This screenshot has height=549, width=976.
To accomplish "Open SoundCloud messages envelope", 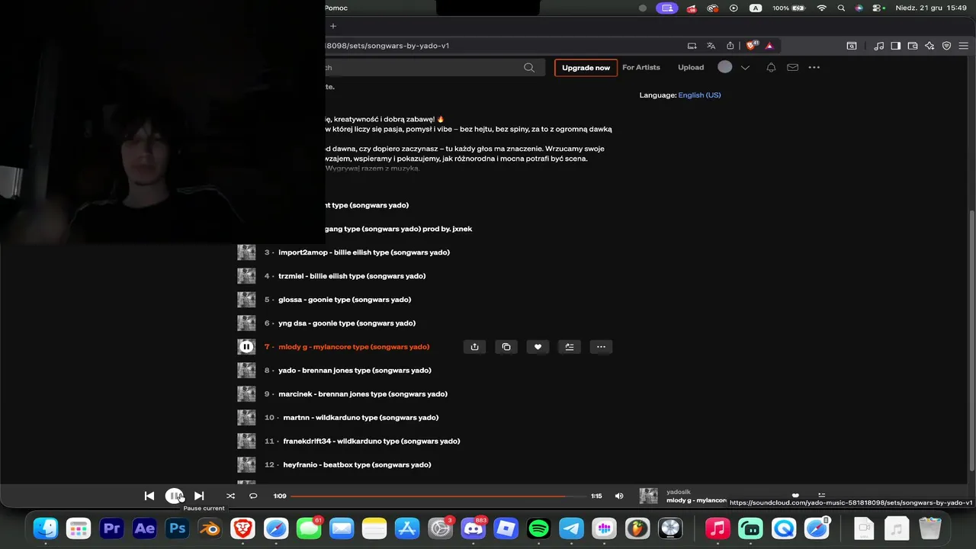I will point(792,67).
